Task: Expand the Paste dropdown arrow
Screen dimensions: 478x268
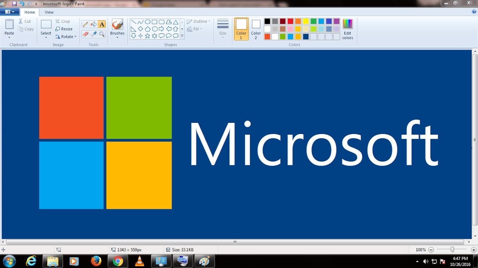Action: point(9,37)
